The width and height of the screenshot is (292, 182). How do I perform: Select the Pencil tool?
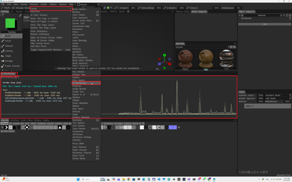click(11, 41)
